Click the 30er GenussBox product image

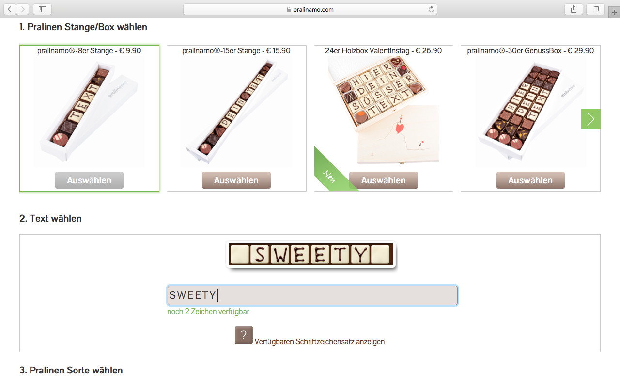[x=530, y=112]
